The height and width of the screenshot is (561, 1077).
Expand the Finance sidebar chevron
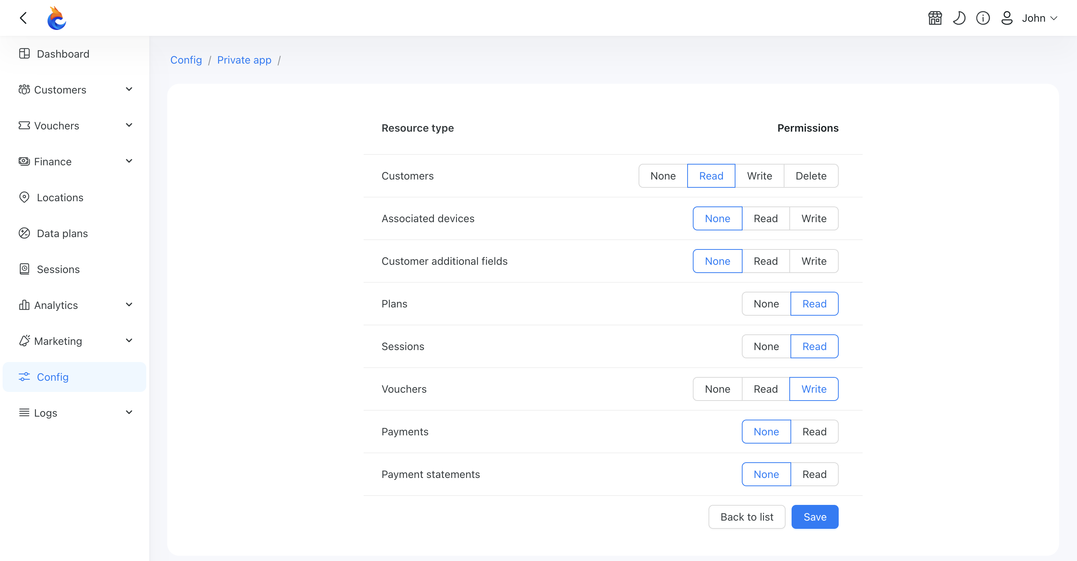point(129,161)
